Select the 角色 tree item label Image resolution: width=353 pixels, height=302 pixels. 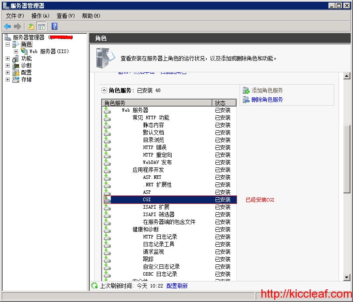pyautogui.click(x=26, y=44)
